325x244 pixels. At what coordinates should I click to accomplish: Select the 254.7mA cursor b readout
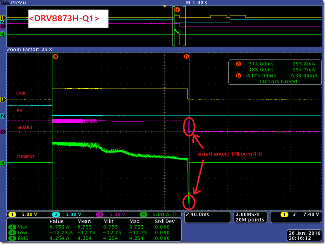pos(304,70)
